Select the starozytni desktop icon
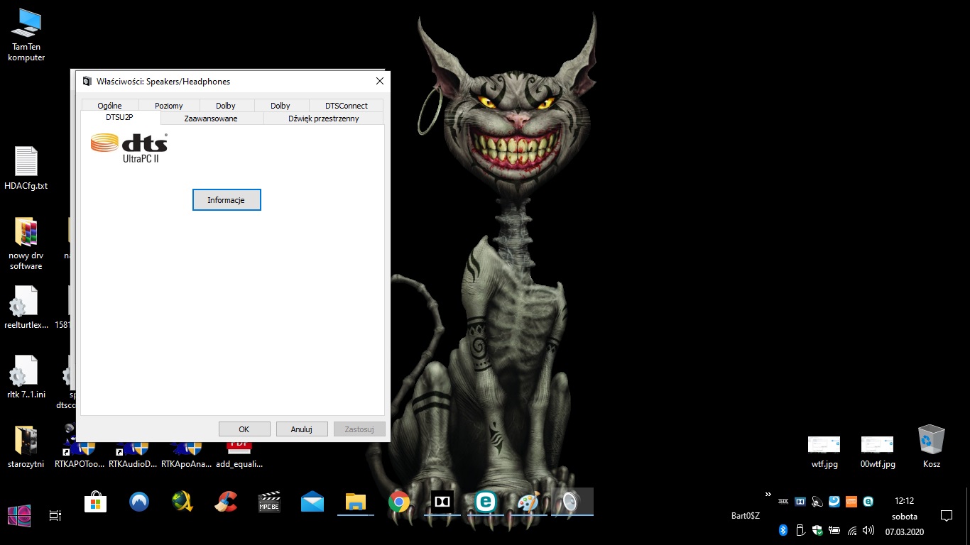The height and width of the screenshot is (545, 970). [x=26, y=447]
